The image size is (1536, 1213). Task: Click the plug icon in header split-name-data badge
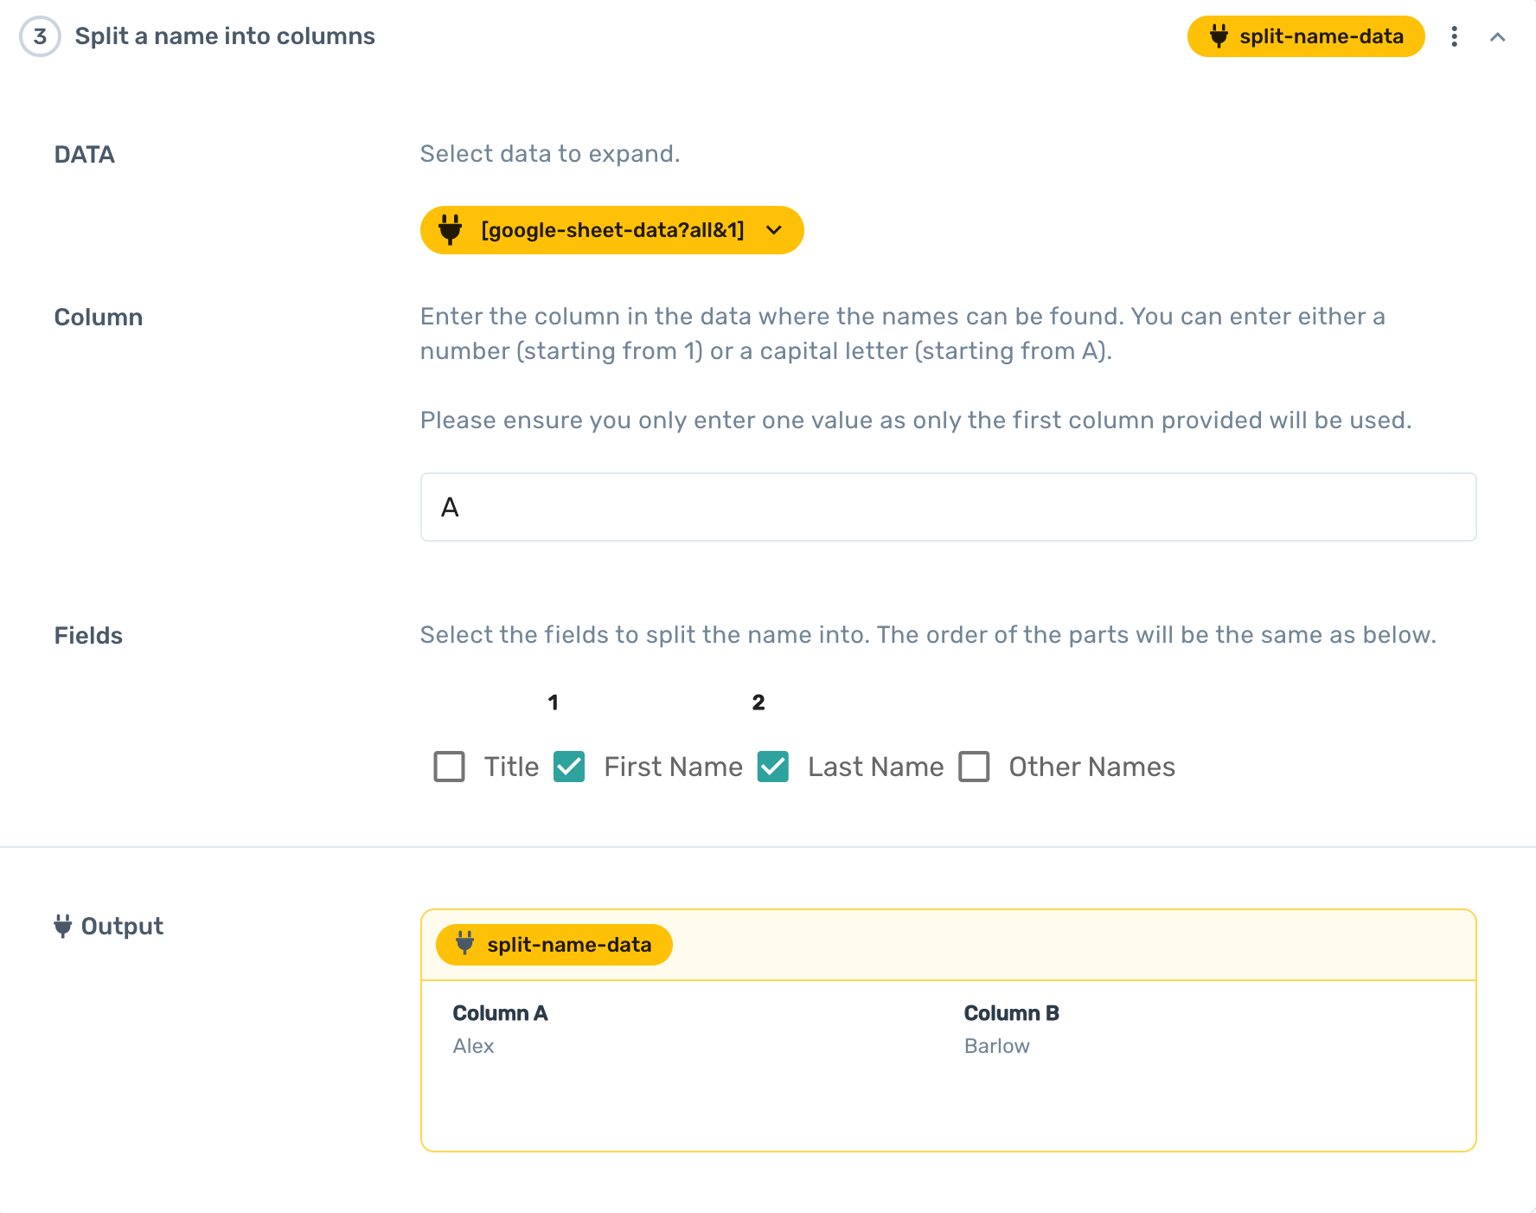pyautogui.click(x=1219, y=36)
